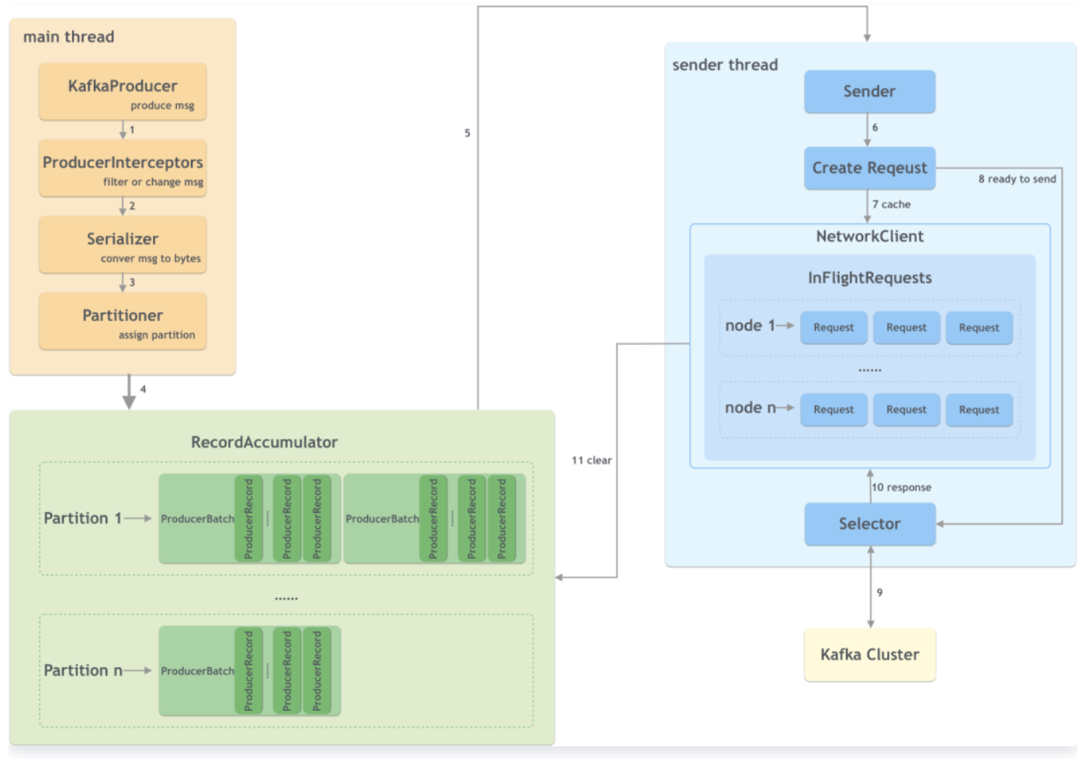Click middle Request box in node n row
Screen dimensions: 1089x759
[907, 410]
